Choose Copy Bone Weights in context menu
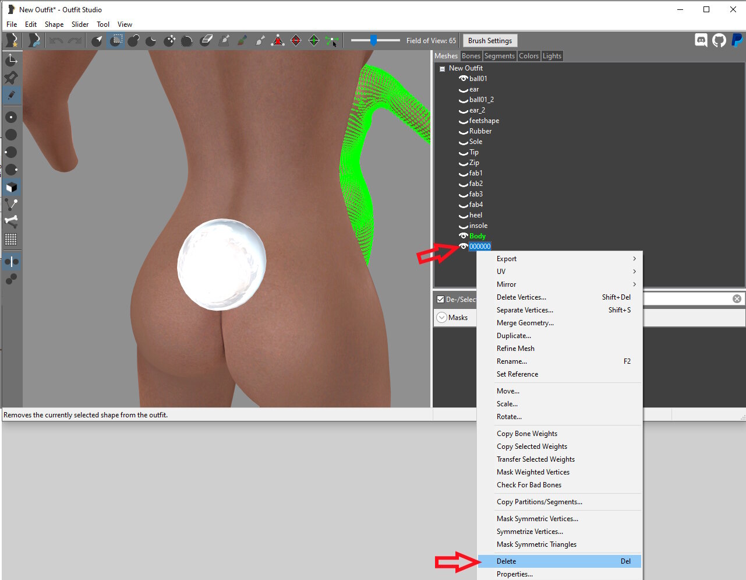This screenshot has width=746, height=580. (559, 433)
